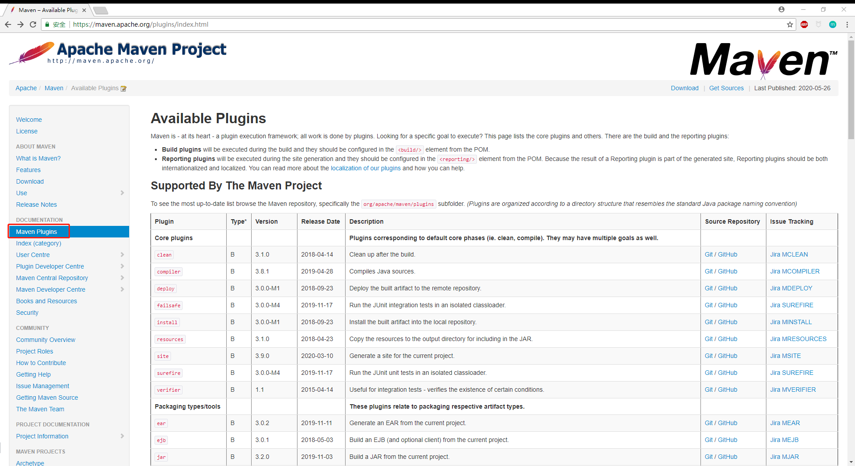Open localization of our plugins link

tap(366, 168)
